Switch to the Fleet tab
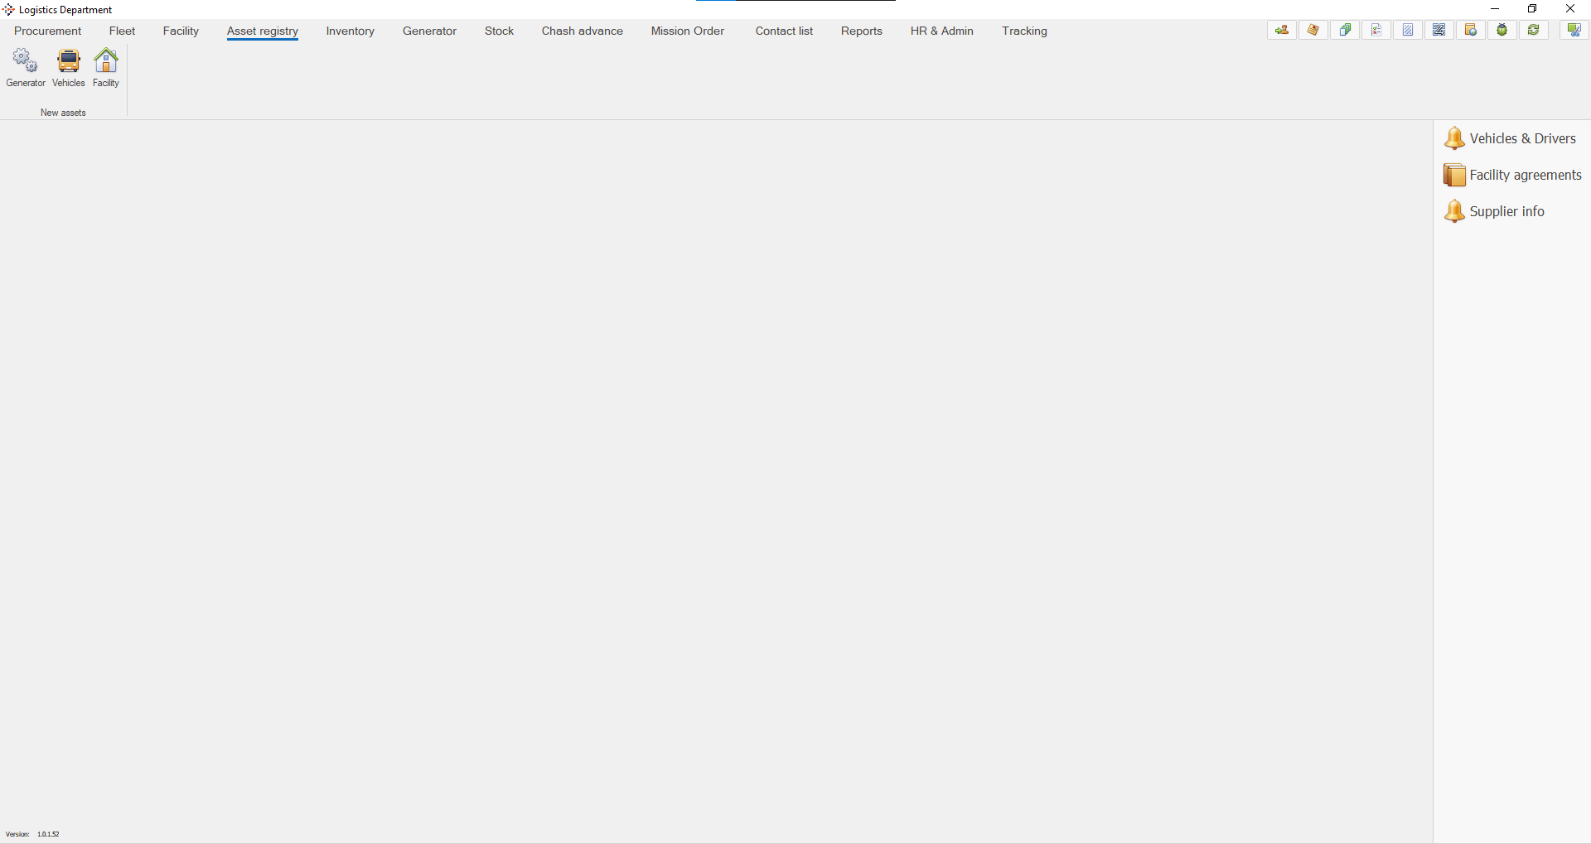 click(122, 31)
